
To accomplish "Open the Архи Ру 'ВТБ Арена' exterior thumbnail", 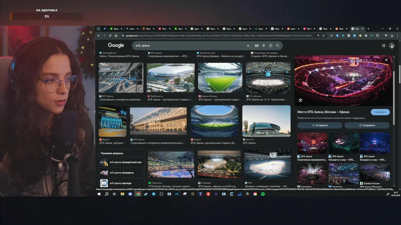I will (x=266, y=121).
